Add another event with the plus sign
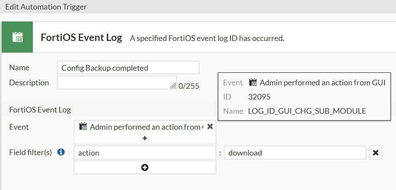The height and width of the screenshot is (190, 396). 145,138
